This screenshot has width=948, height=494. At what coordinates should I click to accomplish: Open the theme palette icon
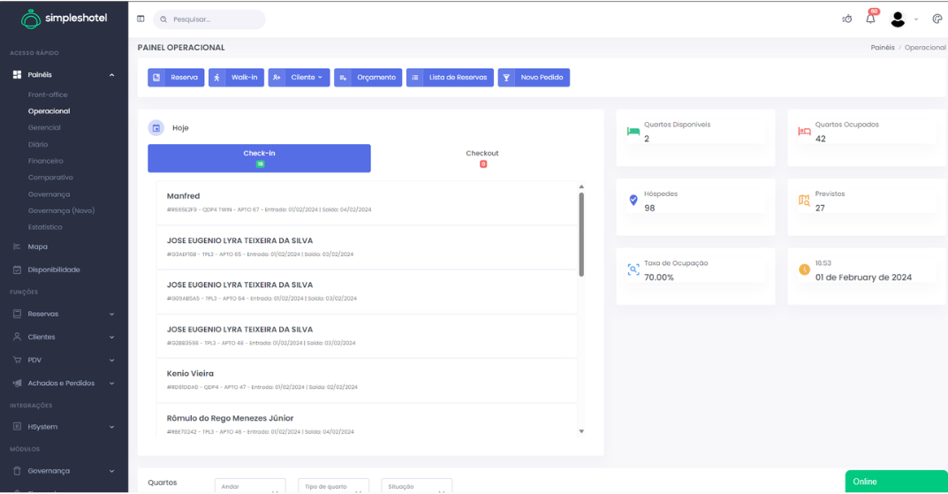(x=937, y=19)
